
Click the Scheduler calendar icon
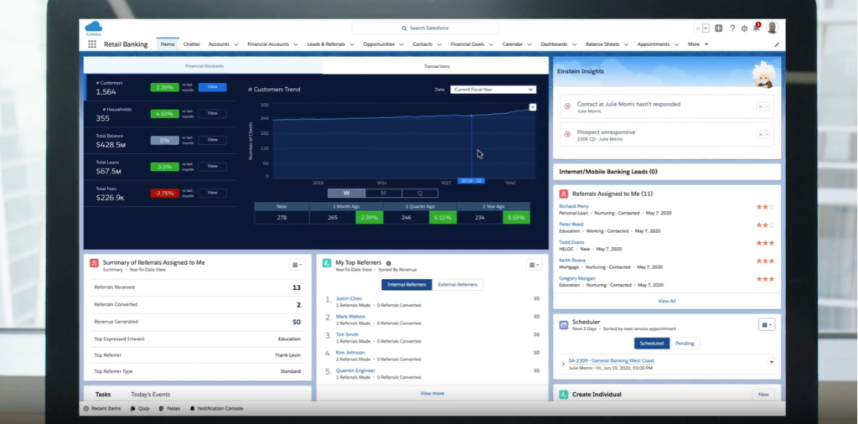[x=563, y=325]
